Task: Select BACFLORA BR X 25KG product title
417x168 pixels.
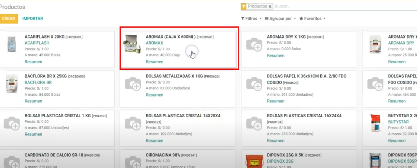Action: tap(46, 76)
